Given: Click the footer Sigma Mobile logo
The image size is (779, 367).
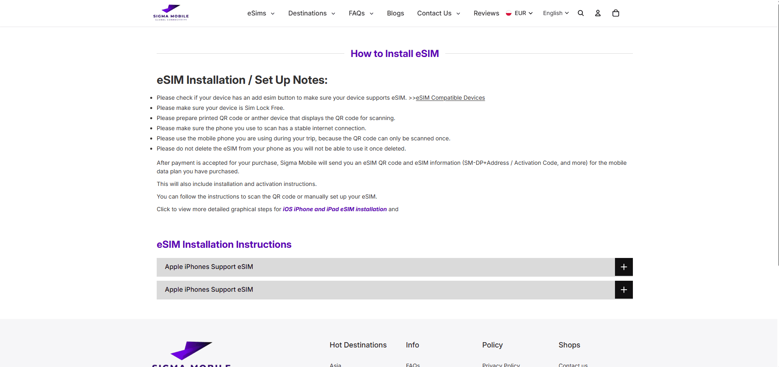Looking at the screenshot, I should [191, 354].
